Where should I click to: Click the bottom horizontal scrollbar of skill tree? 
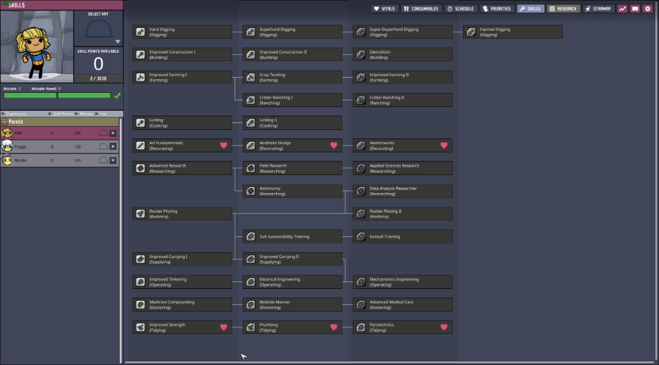(x=389, y=363)
